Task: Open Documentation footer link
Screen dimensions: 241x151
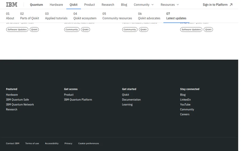Action: pos(131,100)
